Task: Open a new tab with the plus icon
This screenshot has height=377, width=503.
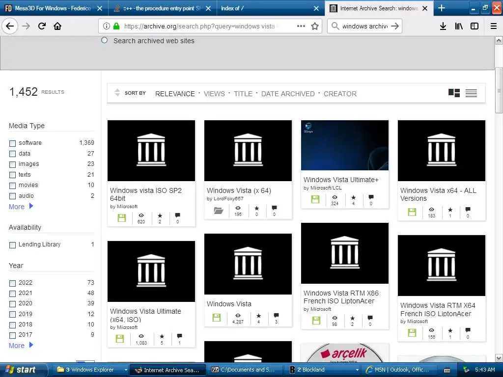Action: (442, 8)
